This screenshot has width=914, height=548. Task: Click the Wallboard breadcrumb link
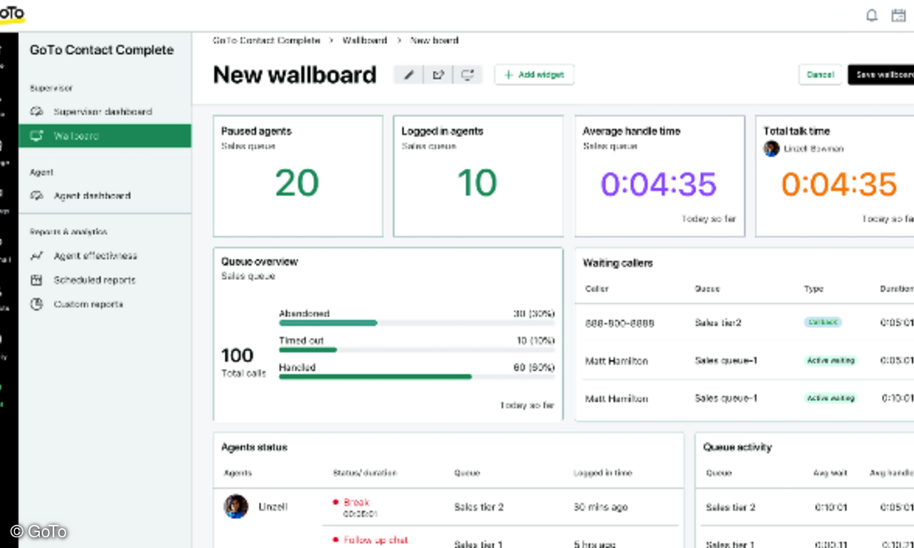(x=365, y=40)
